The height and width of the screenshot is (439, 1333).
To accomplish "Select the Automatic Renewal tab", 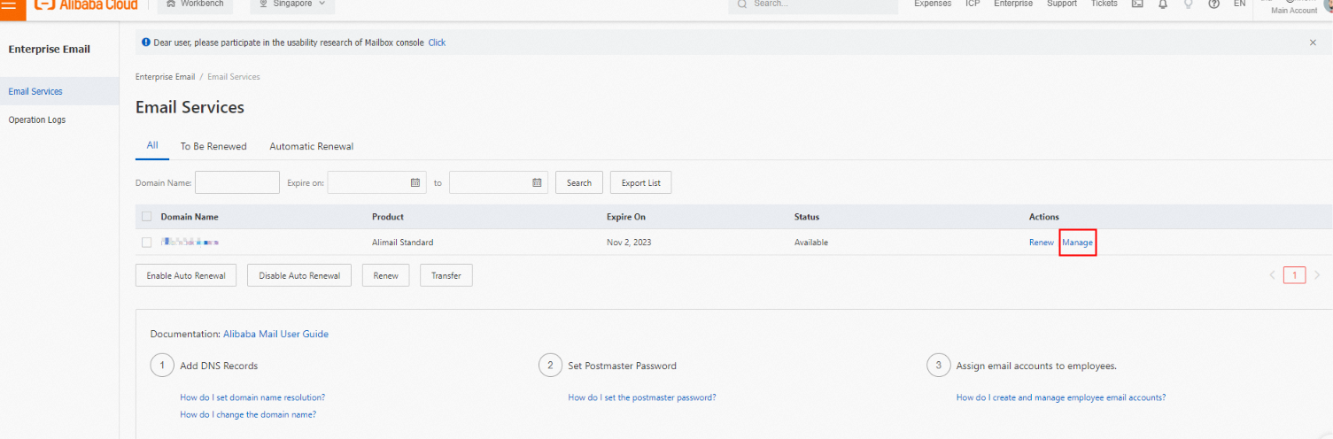I will tap(311, 146).
